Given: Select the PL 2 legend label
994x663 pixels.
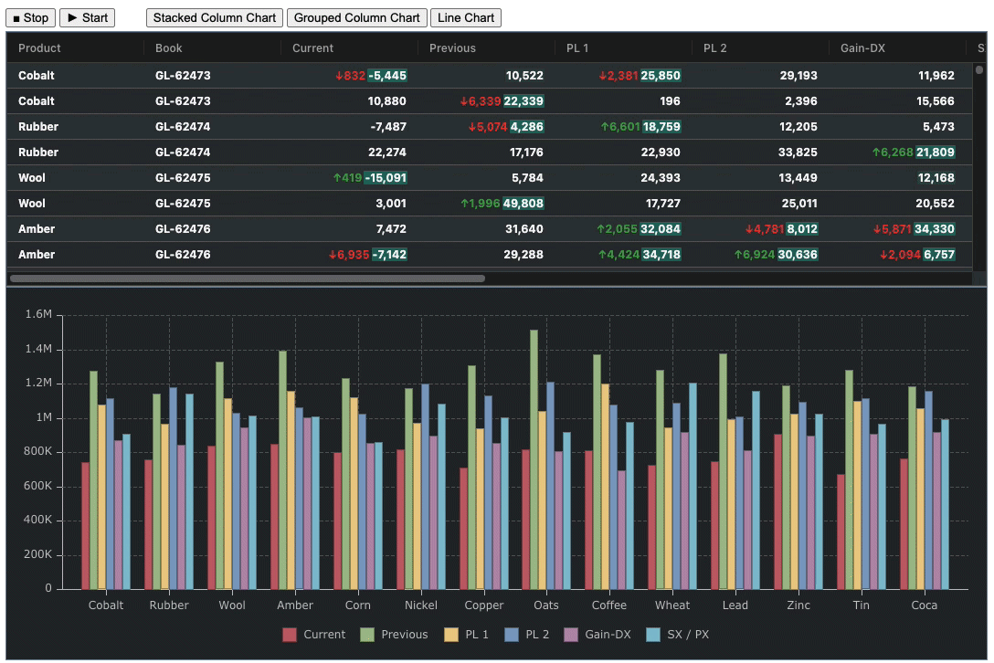Looking at the screenshot, I should tap(537, 635).
